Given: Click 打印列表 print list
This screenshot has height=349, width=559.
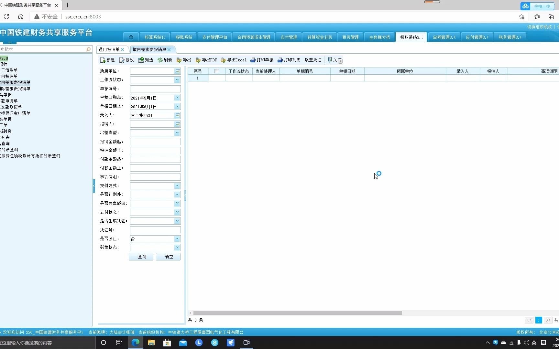Looking at the screenshot, I should (289, 60).
